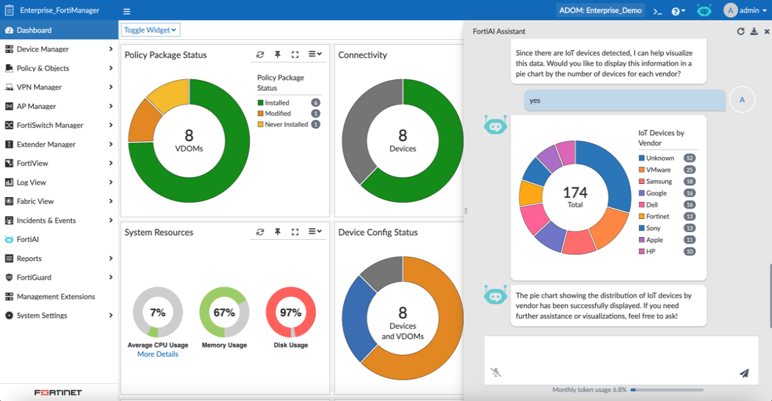Refresh the Policy Package Status widget
The image size is (772, 401).
coord(260,54)
